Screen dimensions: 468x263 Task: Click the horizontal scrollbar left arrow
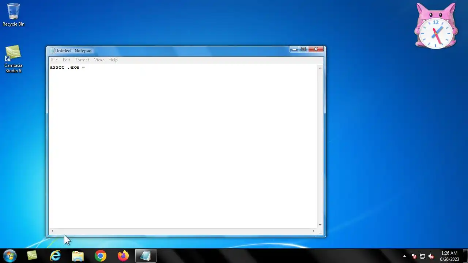coord(52,231)
